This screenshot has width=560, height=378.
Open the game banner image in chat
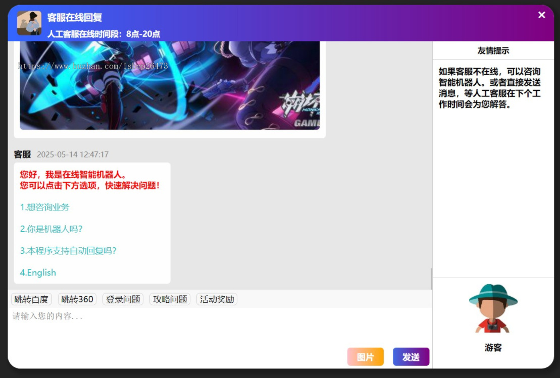pos(170,85)
